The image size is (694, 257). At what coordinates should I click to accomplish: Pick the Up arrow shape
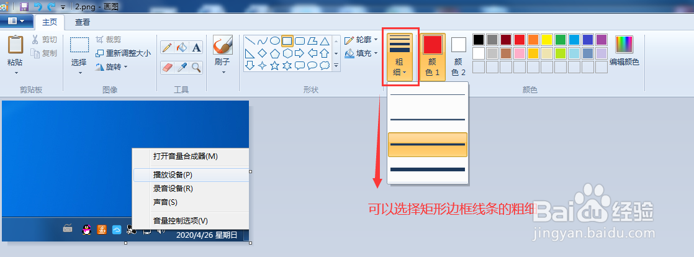(325, 53)
